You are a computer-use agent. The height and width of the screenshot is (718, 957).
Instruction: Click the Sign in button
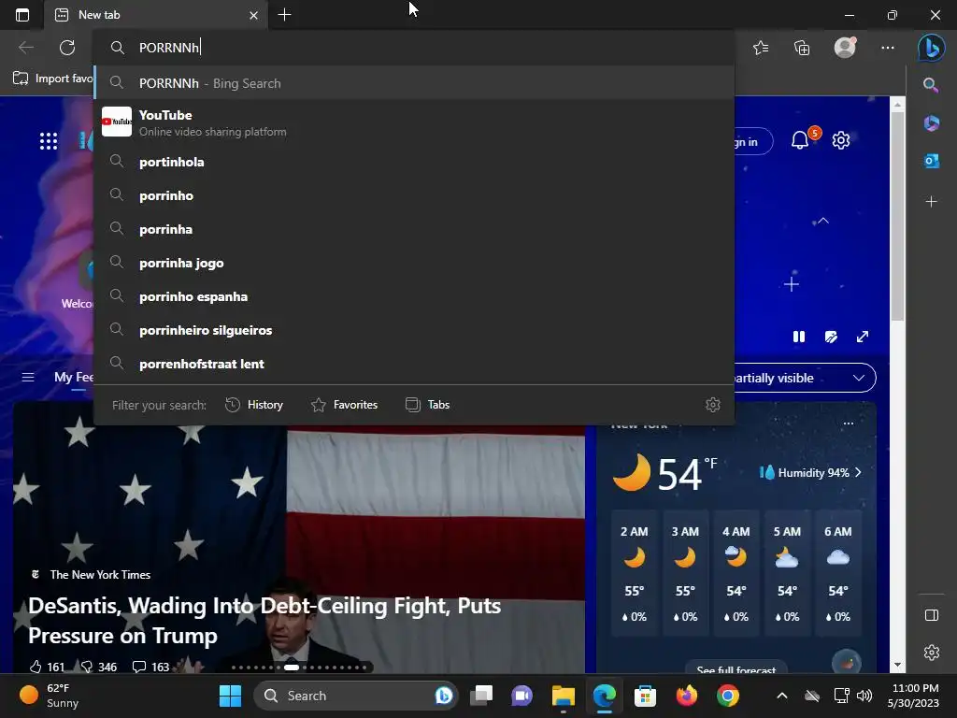point(753,142)
